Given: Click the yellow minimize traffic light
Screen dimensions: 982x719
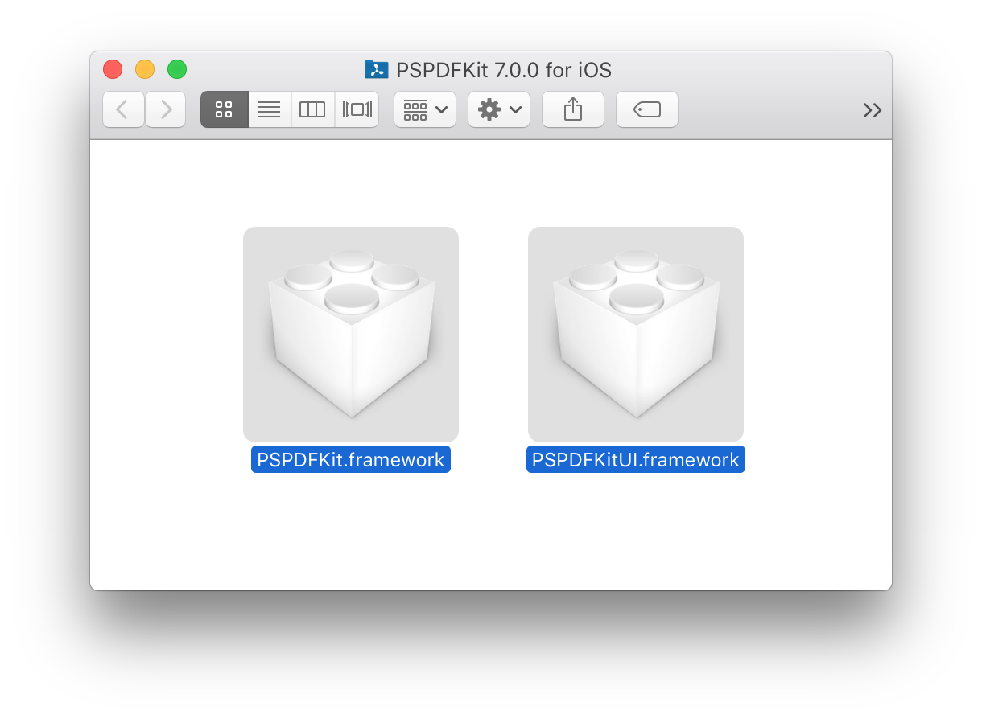Looking at the screenshot, I should (144, 69).
